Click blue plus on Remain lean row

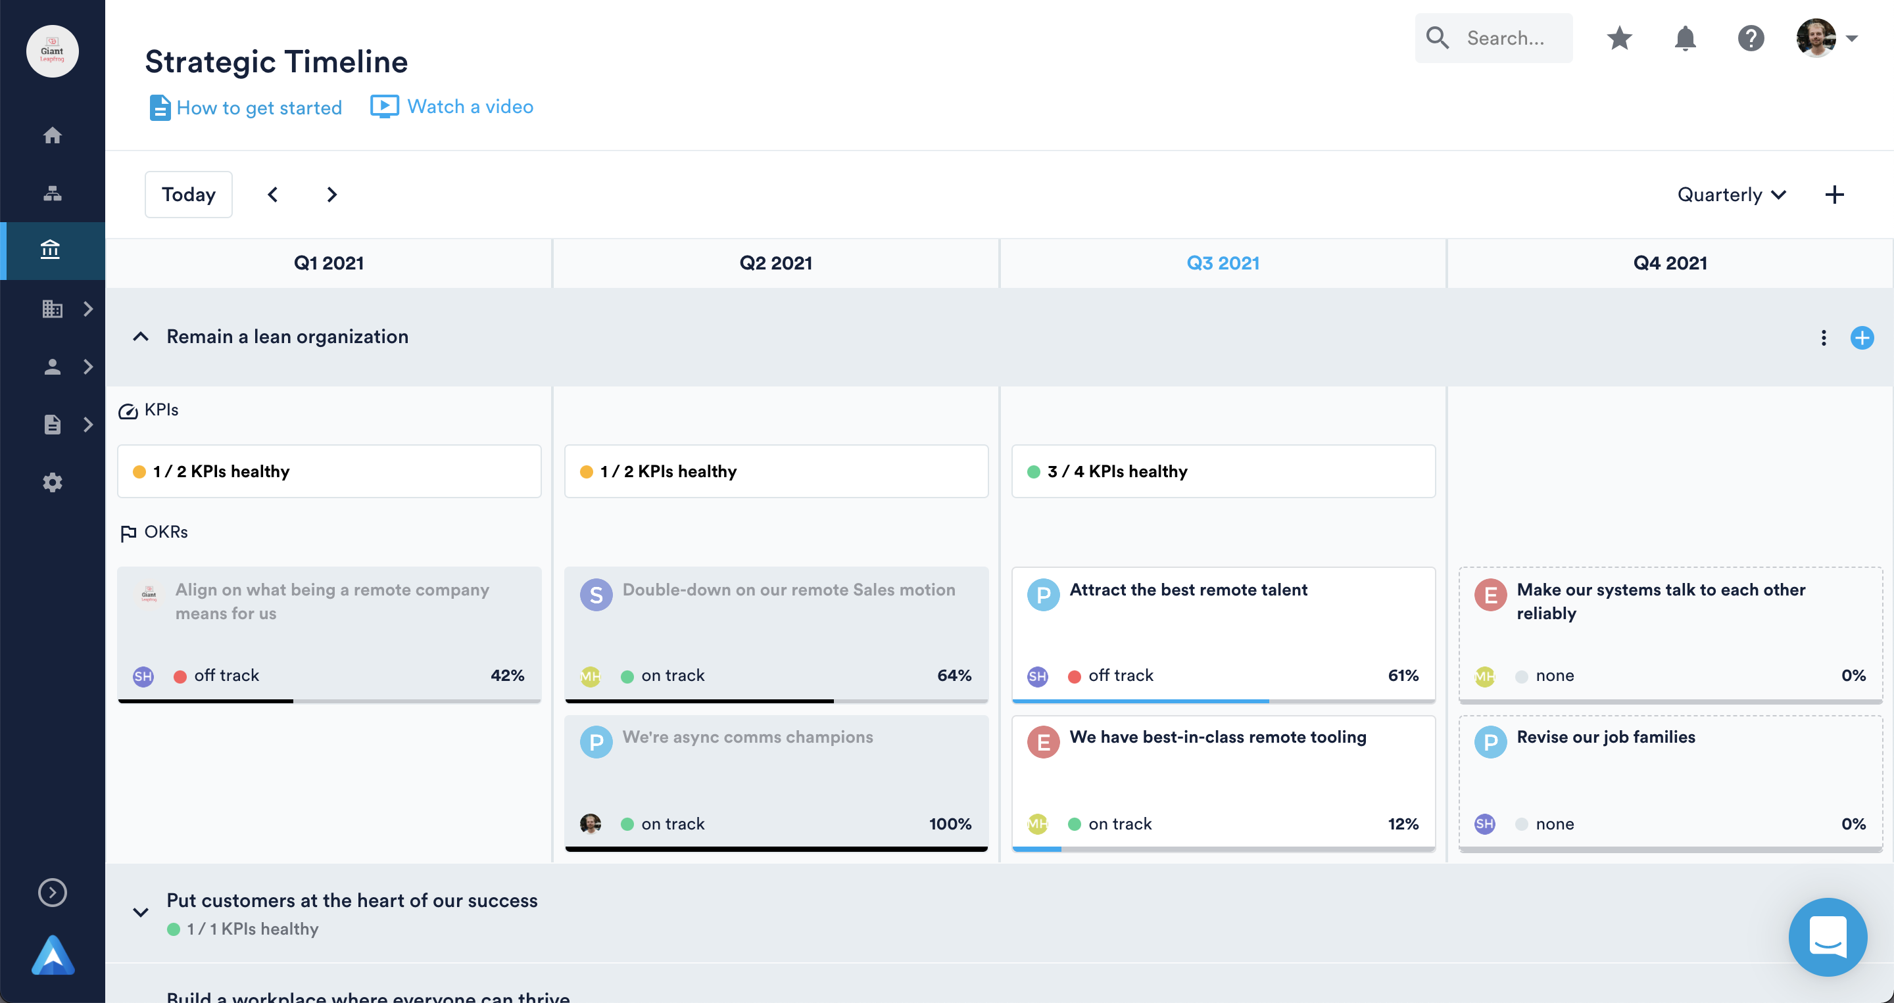coord(1862,337)
